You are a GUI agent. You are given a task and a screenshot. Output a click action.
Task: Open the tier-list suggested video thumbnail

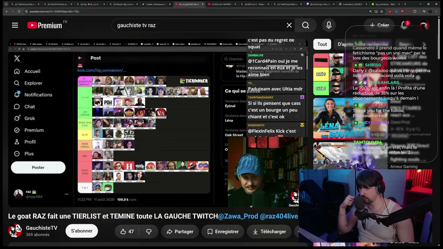coord(329,74)
